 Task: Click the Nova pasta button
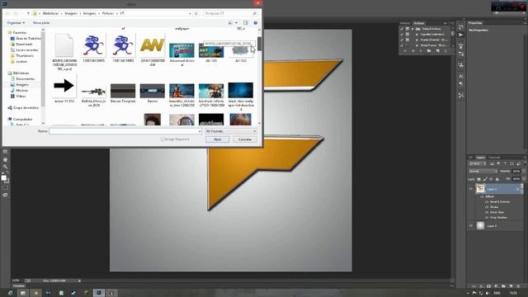pyautogui.click(x=41, y=22)
